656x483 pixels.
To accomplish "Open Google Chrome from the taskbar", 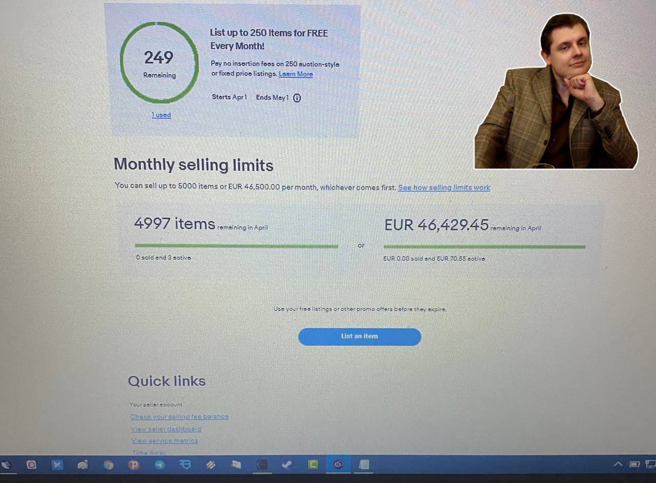I will 109,465.
